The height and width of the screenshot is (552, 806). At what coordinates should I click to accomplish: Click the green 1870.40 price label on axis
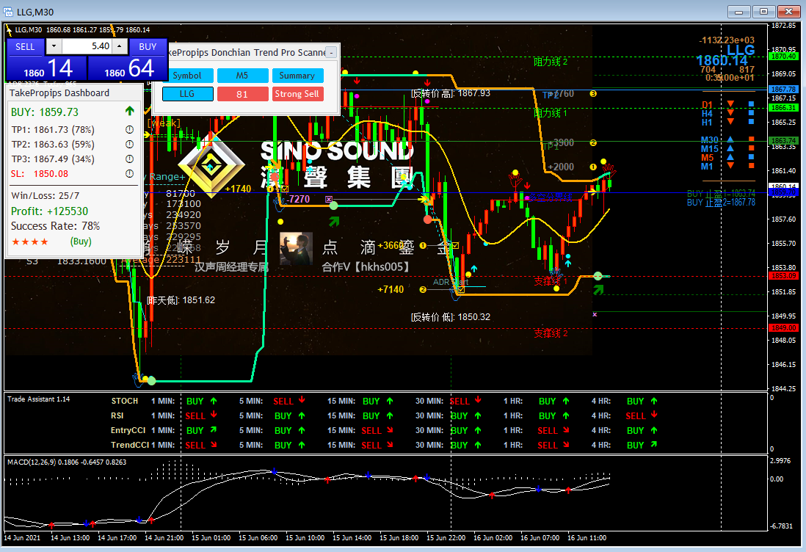click(783, 56)
